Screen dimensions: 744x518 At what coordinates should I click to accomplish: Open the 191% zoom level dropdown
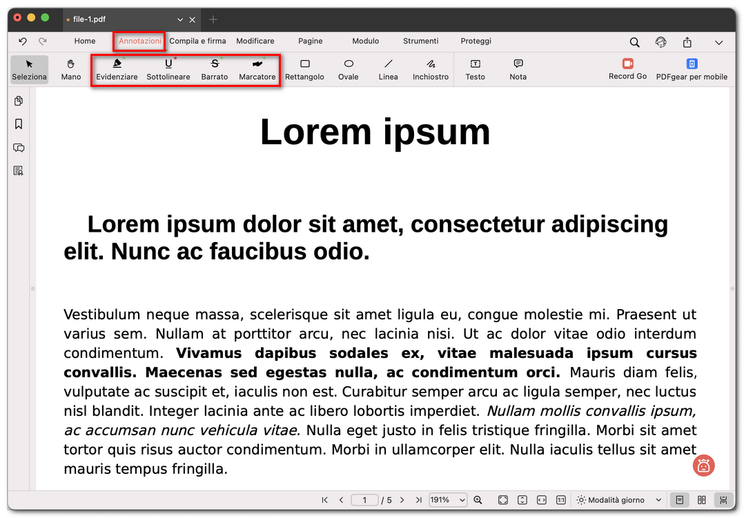tap(448, 500)
